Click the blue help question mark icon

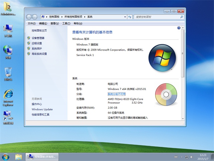(x=179, y=28)
